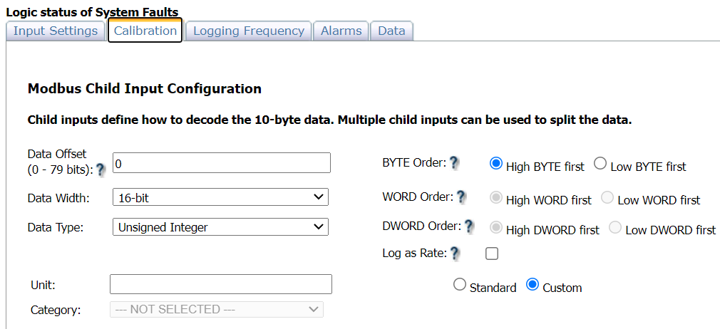Switch to the Input Settings tab

[56, 31]
